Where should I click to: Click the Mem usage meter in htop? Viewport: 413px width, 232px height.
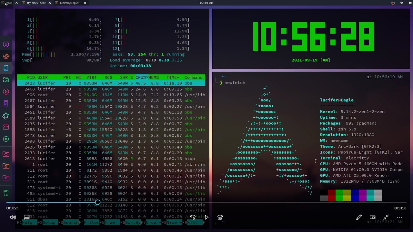tap(62, 54)
